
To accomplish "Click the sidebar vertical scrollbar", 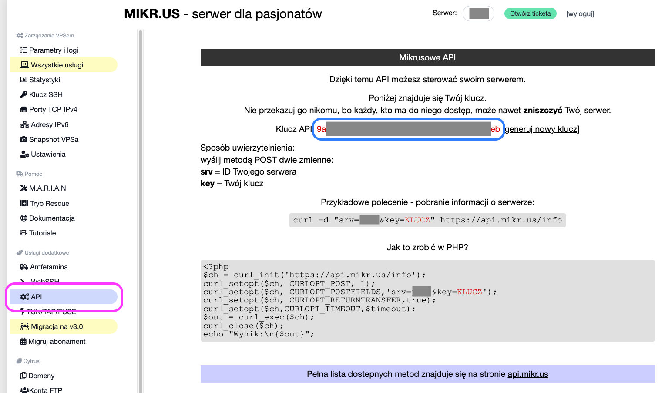I will [x=140, y=174].
